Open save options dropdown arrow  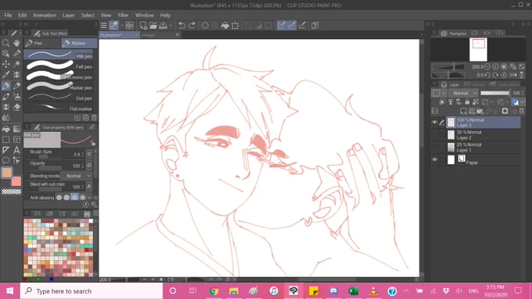click(171, 26)
